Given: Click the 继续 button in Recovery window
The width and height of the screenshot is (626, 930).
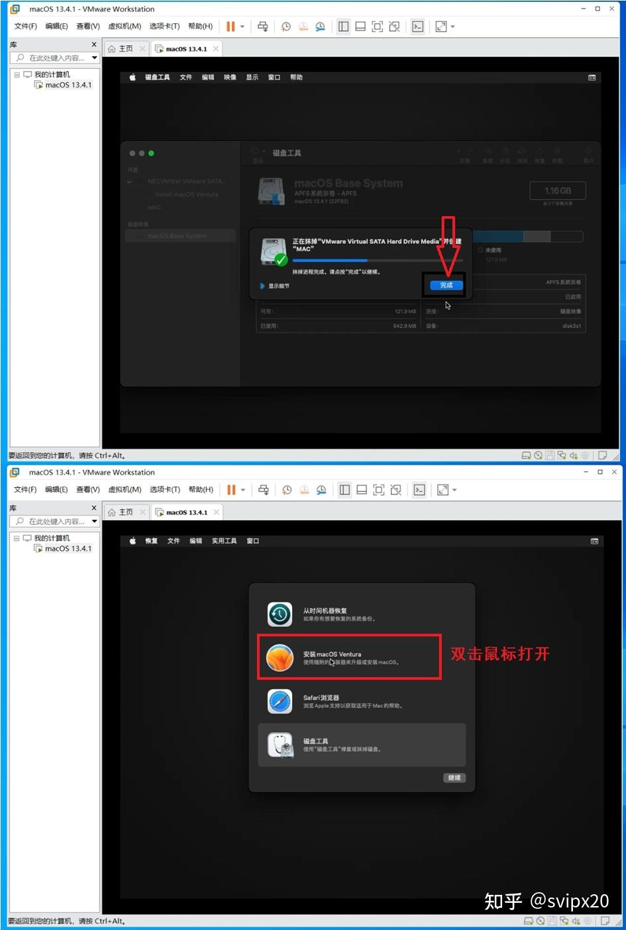Looking at the screenshot, I should pyautogui.click(x=454, y=778).
